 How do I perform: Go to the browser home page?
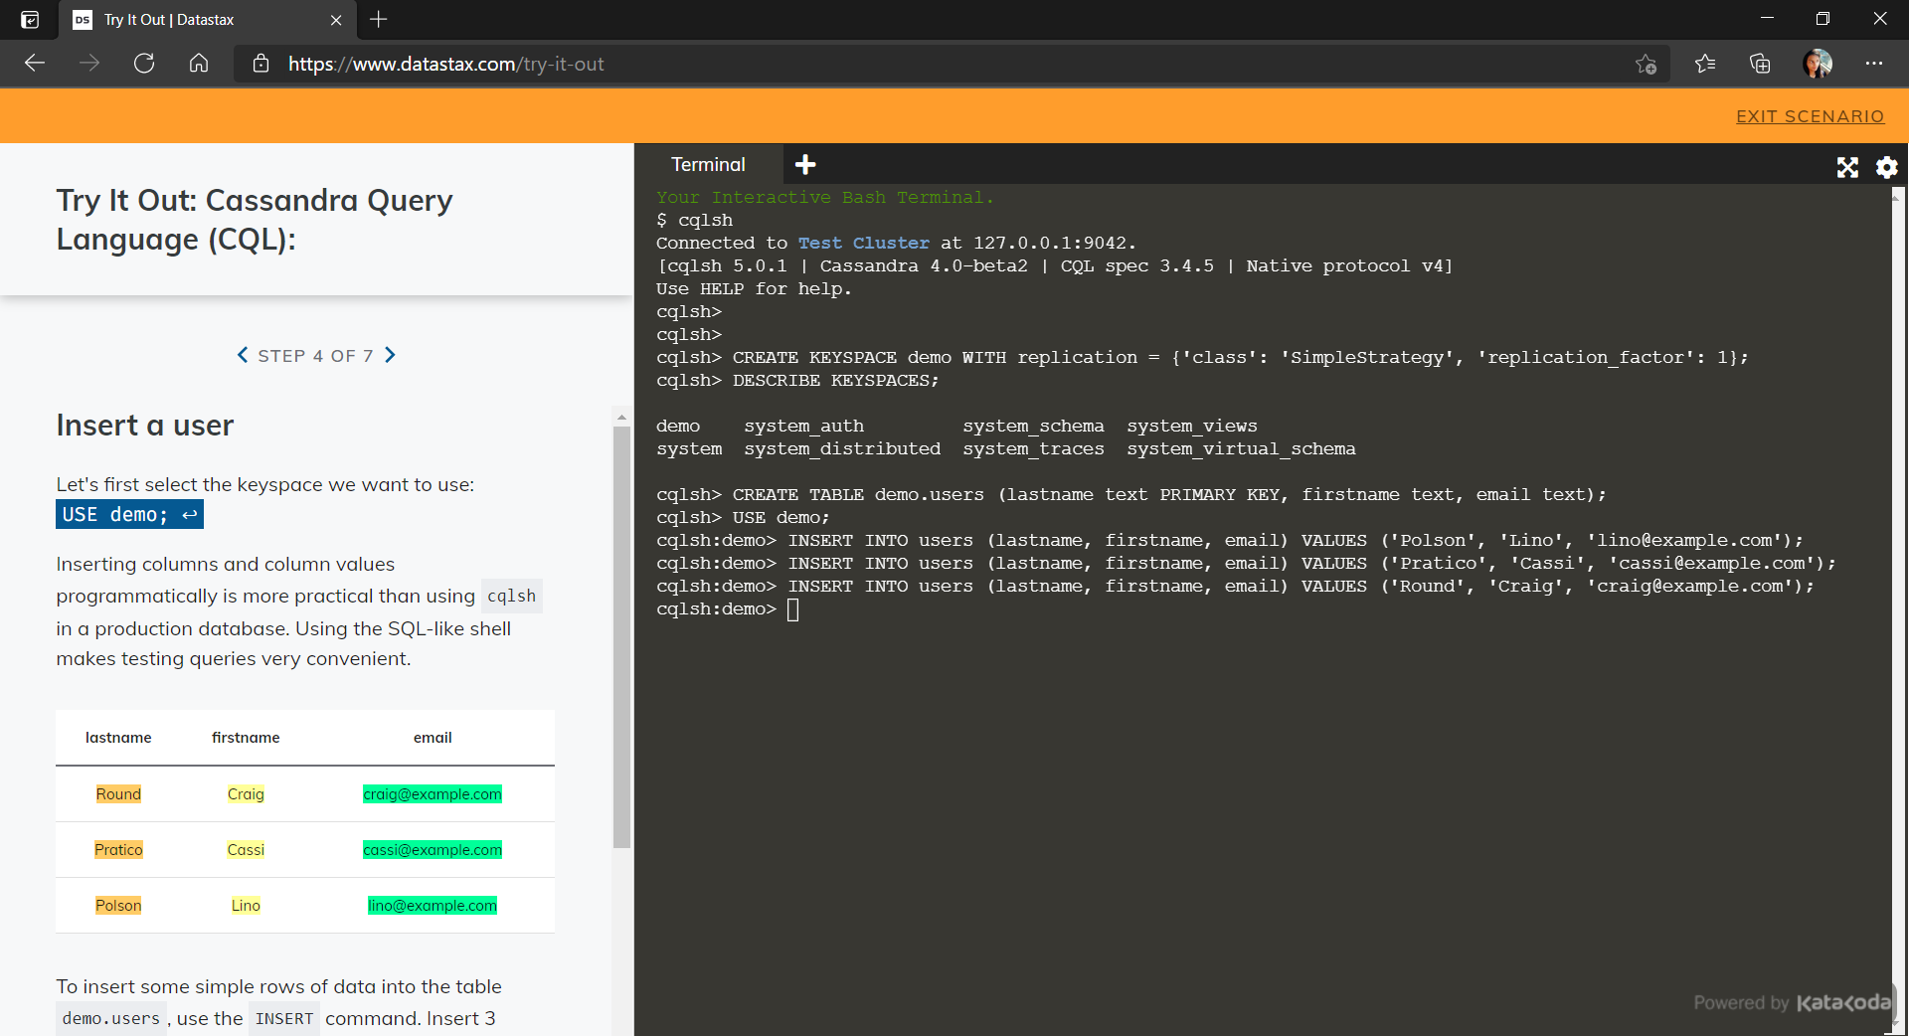click(x=198, y=63)
